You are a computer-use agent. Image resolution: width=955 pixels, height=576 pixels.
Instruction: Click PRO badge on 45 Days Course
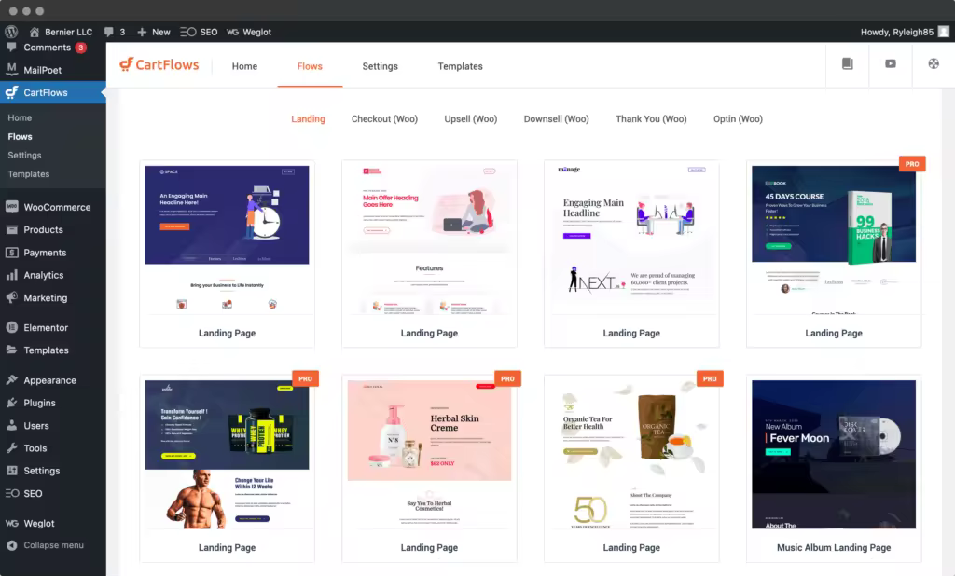tap(912, 164)
